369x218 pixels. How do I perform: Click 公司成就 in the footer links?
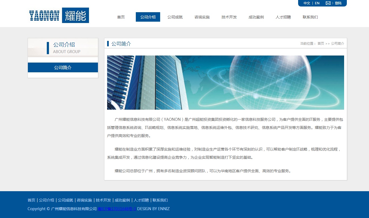(65, 200)
